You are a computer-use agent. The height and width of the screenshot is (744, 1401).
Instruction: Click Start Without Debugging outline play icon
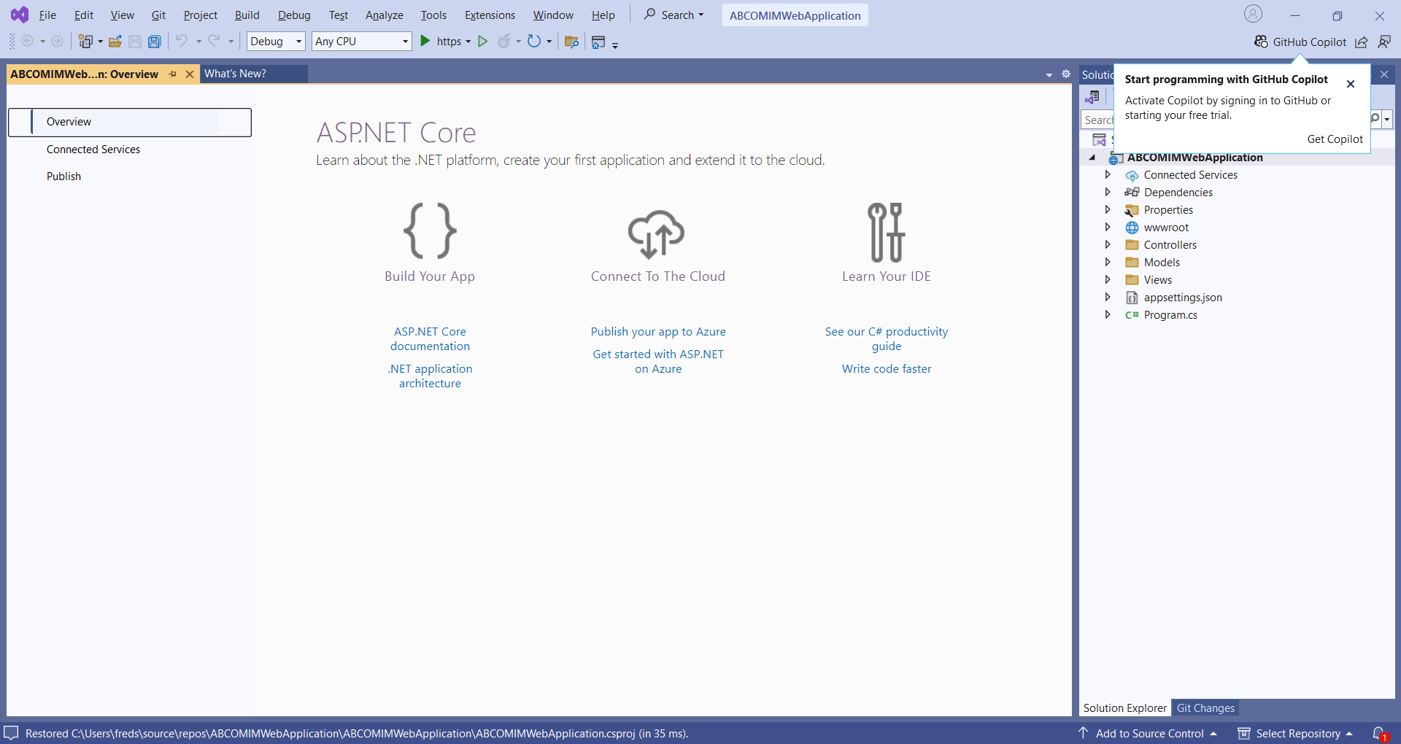point(482,42)
